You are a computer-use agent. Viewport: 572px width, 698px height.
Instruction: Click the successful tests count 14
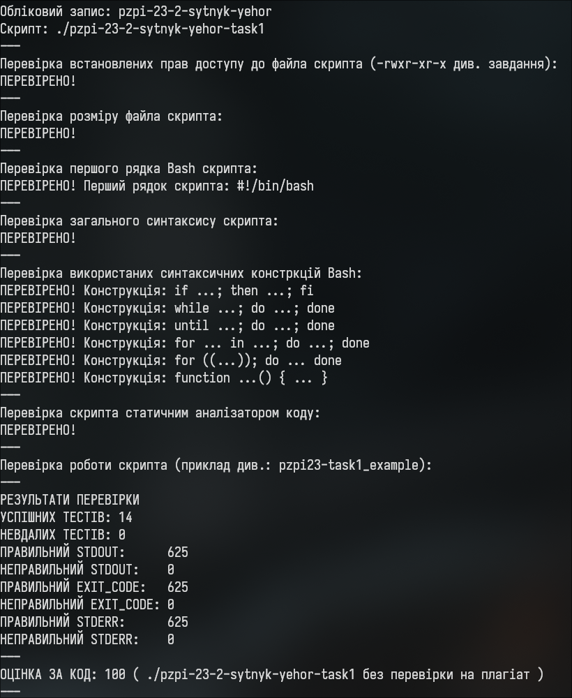[126, 518]
